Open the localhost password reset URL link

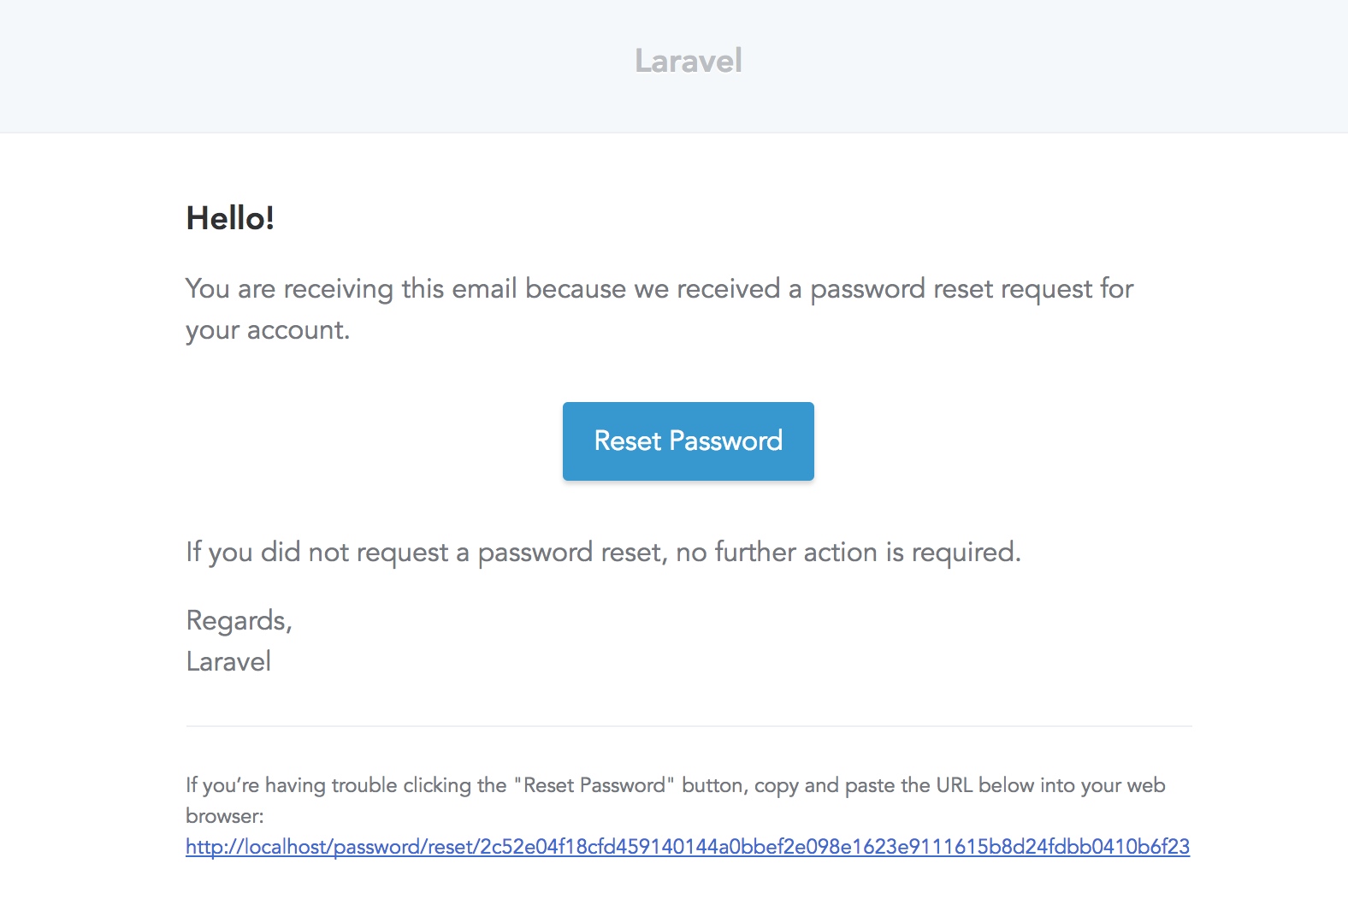688,847
